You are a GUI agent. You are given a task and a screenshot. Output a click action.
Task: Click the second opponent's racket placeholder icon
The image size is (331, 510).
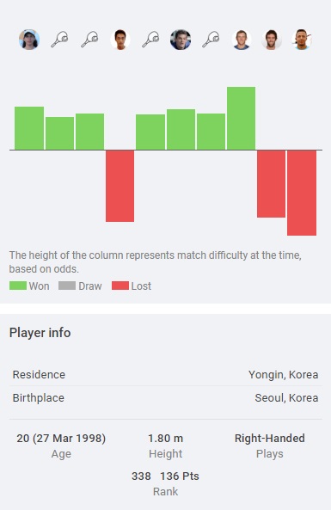tap(59, 40)
